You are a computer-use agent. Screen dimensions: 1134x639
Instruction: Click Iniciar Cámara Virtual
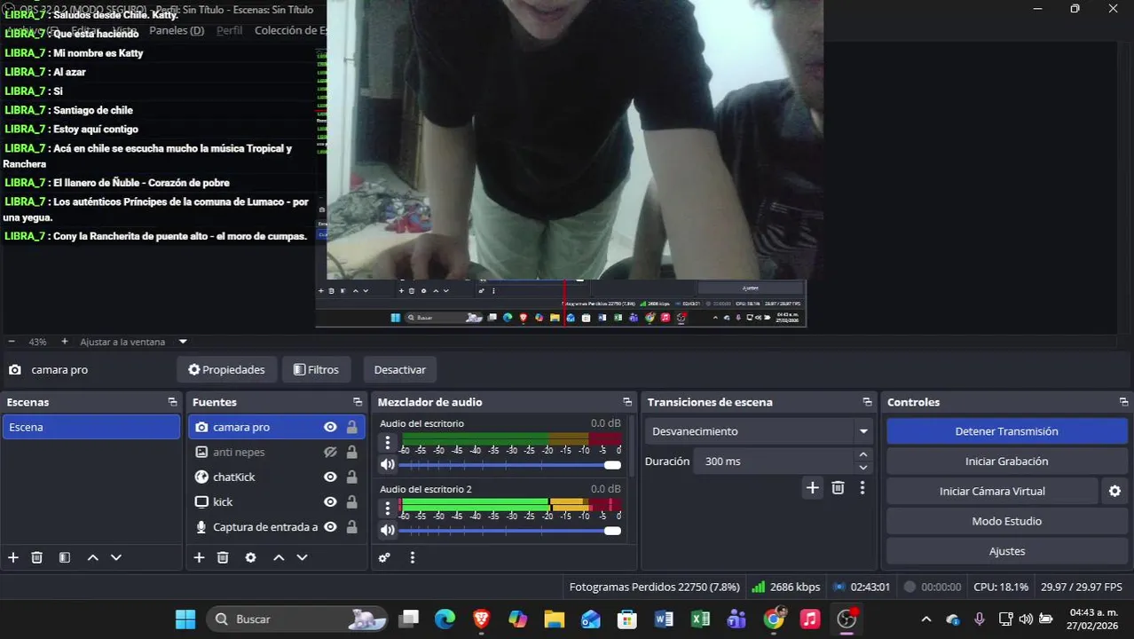[992, 491]
